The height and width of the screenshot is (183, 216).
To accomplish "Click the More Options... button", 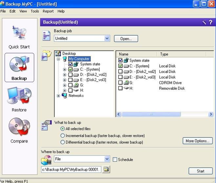I will click(198, 141).
